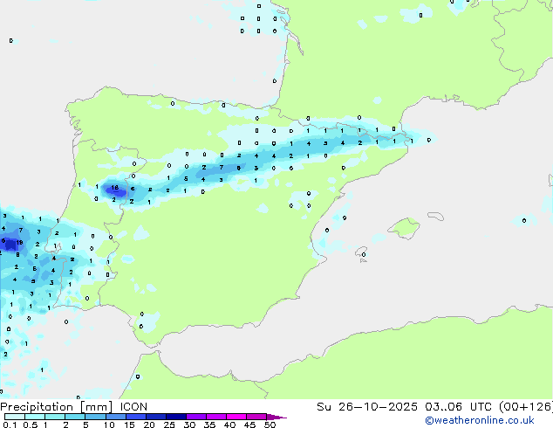Click the date text 'Su 26-10-2025'
This screenshot has height=428, width=553.
pos(367,407)
